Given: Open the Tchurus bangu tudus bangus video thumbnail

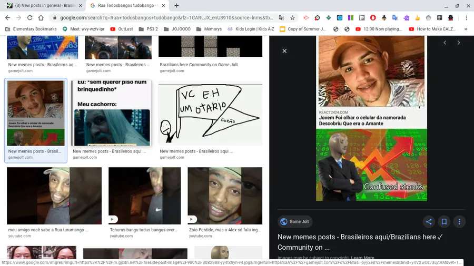Looking at the screenshot, I should (144, 196).
